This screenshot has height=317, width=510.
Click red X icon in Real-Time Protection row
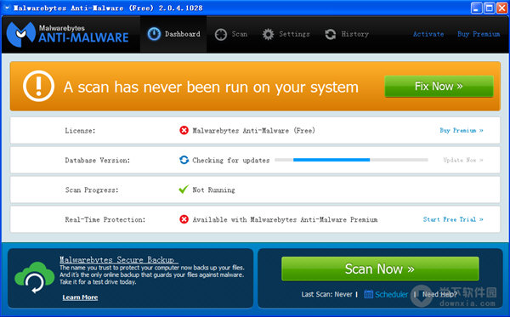[184, 219]
